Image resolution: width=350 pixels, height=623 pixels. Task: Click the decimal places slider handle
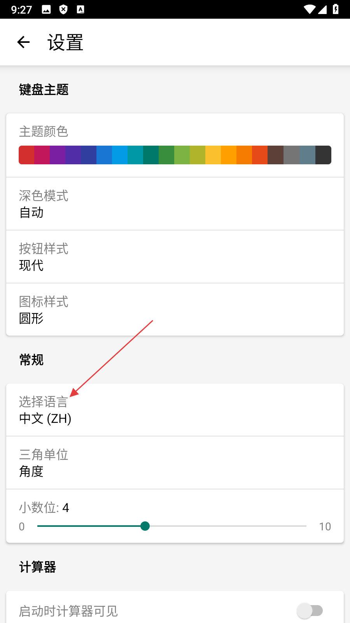(x=145, y=526)
